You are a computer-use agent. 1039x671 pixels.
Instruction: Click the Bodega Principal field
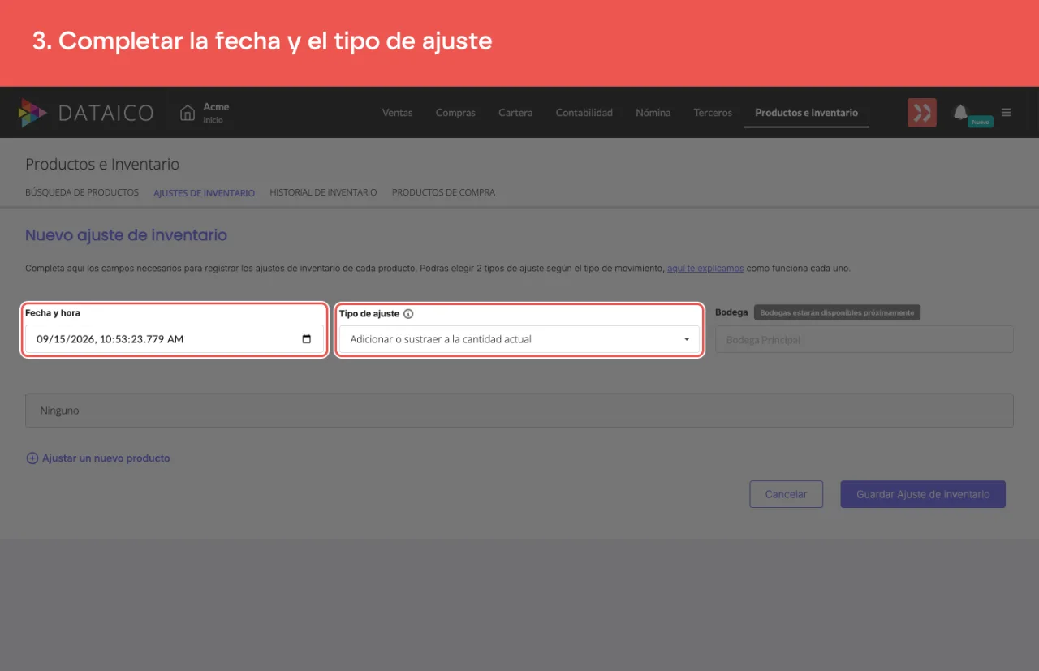point(864,340)
